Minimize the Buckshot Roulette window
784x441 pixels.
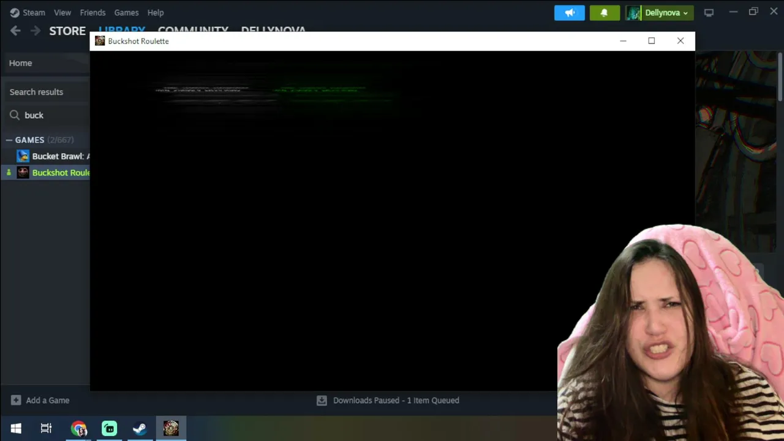(x=623, y=41)
